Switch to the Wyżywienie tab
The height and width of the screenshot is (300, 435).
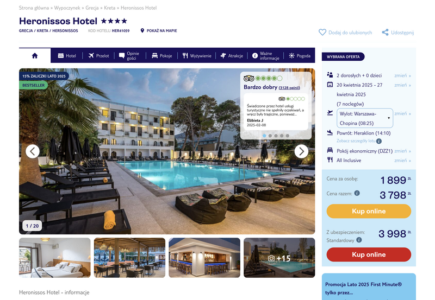[197, 56]
